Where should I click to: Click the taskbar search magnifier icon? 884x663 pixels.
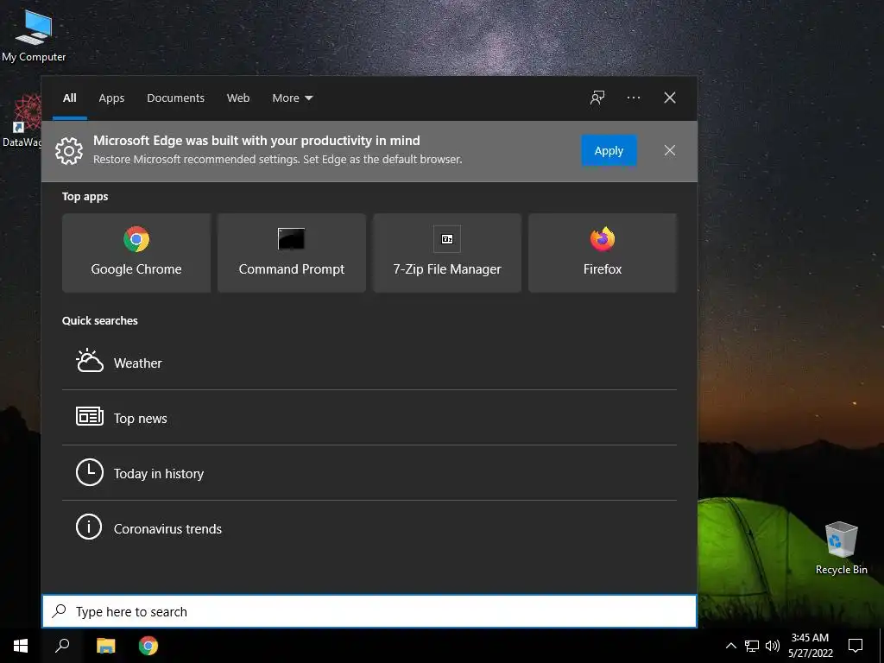pos(62,646)
